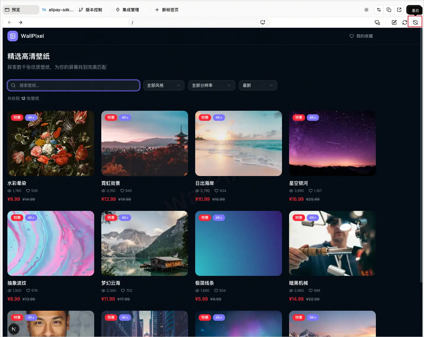Click the 极简线条 wallpaper title
The height and width of the screenshot is (337, 424).
205,283
